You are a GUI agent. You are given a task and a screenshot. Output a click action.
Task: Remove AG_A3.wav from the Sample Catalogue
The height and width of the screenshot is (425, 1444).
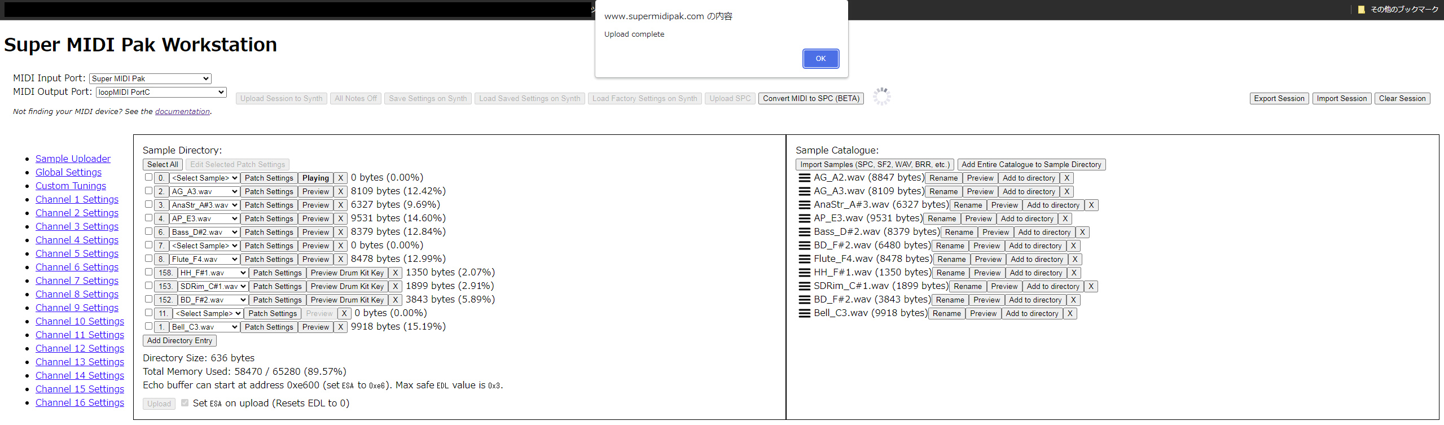pyautogui.click(x=1066, y=192)
